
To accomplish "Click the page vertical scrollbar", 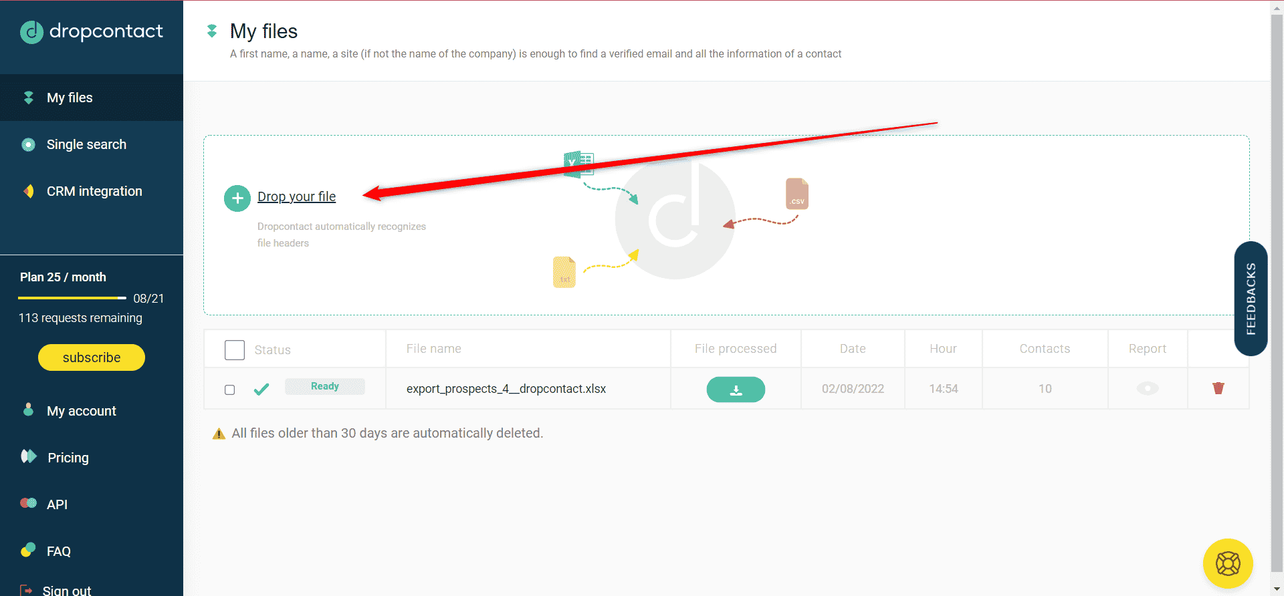I will pos(1277,294).
